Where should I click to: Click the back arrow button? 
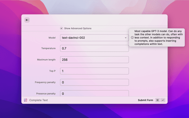pos(27,20)
